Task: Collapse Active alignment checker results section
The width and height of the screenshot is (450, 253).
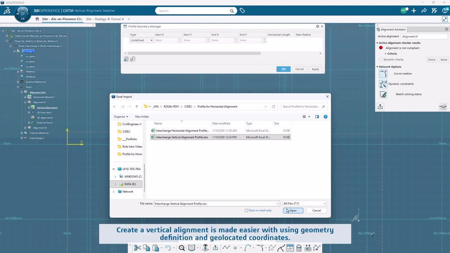Action: point(377,43)
